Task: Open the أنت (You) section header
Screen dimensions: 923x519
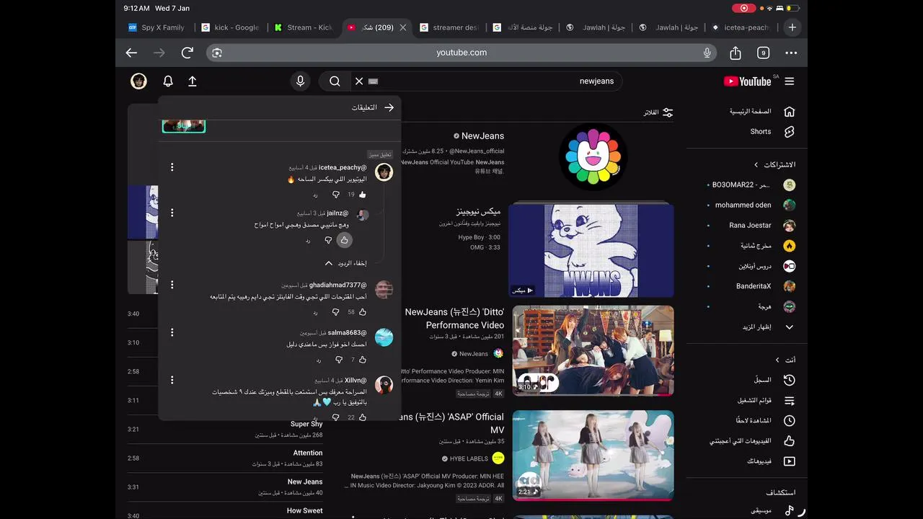Action: coord(786,360)
